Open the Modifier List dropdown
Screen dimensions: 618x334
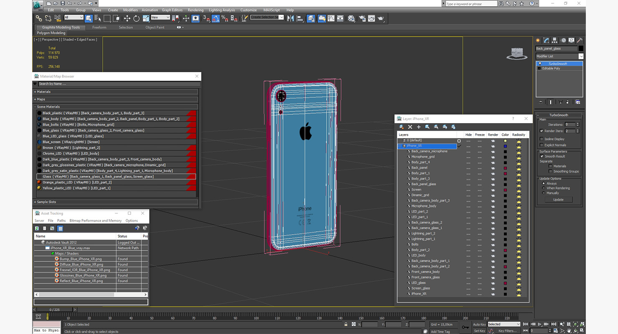tap(581, 56)
